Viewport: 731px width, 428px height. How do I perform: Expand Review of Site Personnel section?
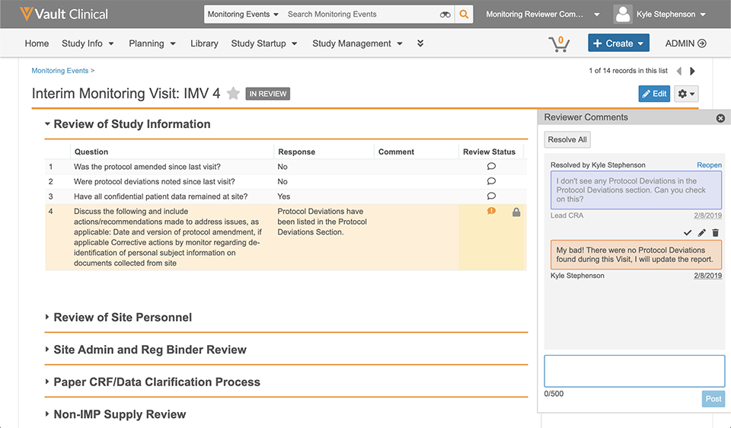[x=47, y=318]
